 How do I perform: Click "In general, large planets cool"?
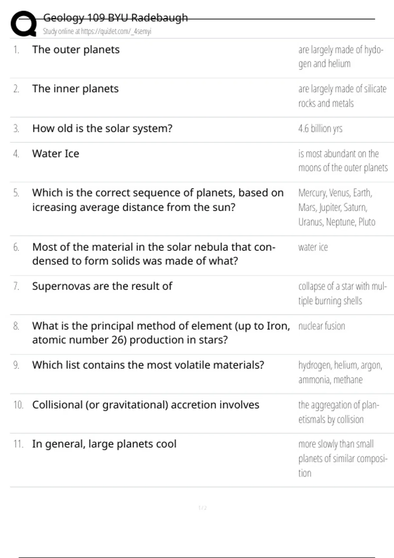pyautogui.click(x=104, y=444)
